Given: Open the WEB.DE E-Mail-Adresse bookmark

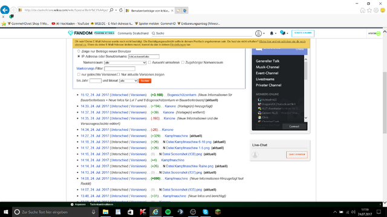Looking at the screenshot, I should (x=111, y=24).
